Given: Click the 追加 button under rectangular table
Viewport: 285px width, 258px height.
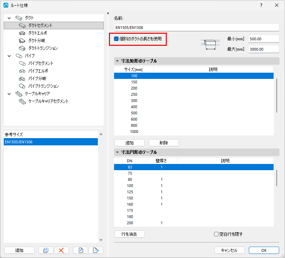Looking at the screenshot, I should (130, 143).
